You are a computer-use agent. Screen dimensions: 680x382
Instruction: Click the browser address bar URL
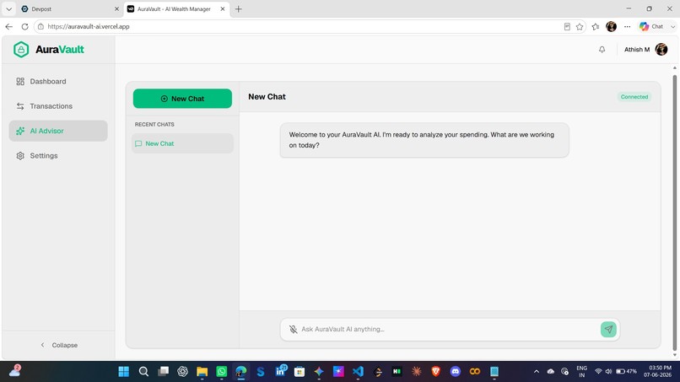tap(89, 26)
